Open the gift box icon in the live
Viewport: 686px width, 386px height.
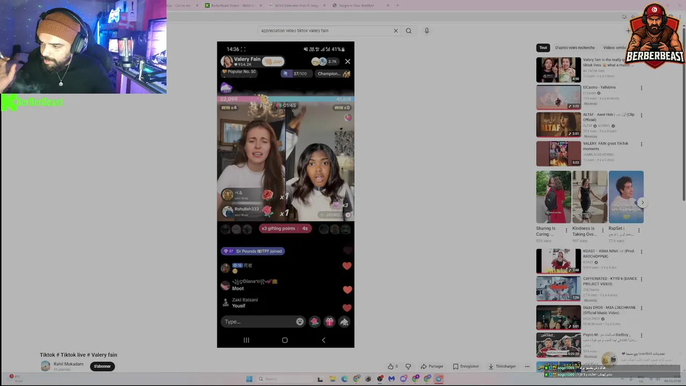[x=330, y=322]
